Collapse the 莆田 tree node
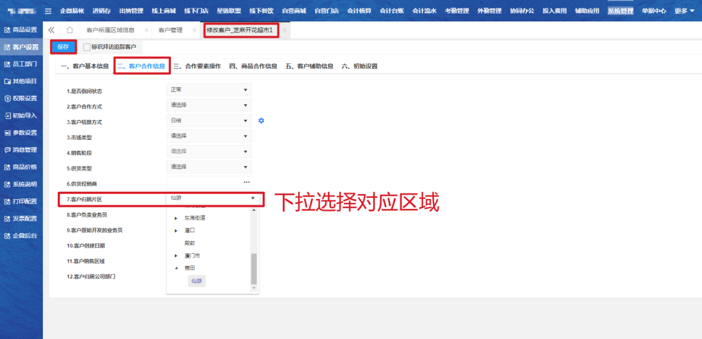 pyautogui.click(x=176, y=268)
